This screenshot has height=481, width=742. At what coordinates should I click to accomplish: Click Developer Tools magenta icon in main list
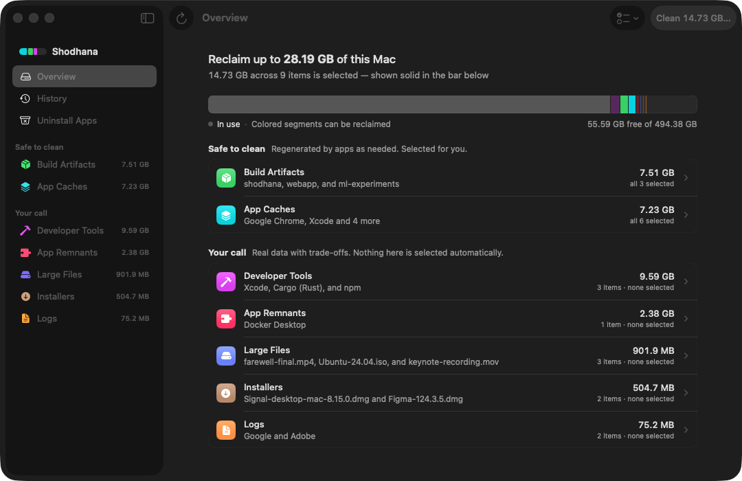tap(226, 282)
